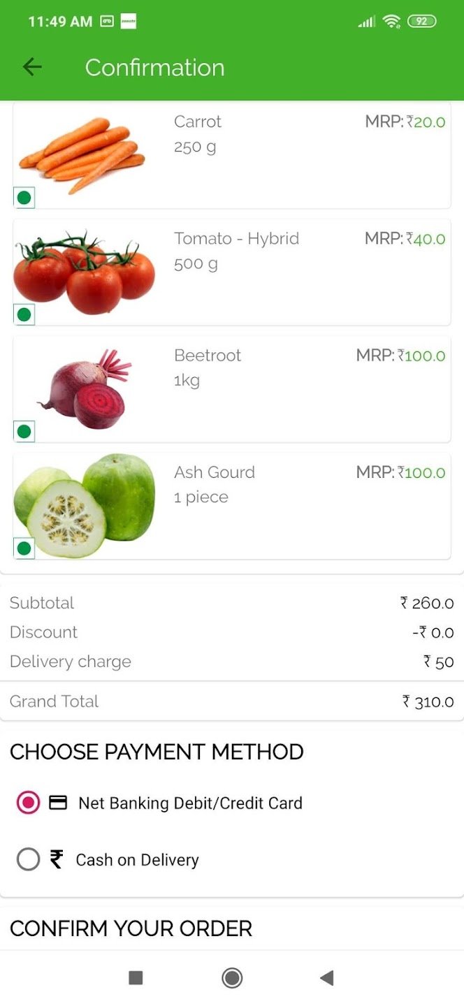
Task: Tap the credit card icon
Action: (58, 803)
